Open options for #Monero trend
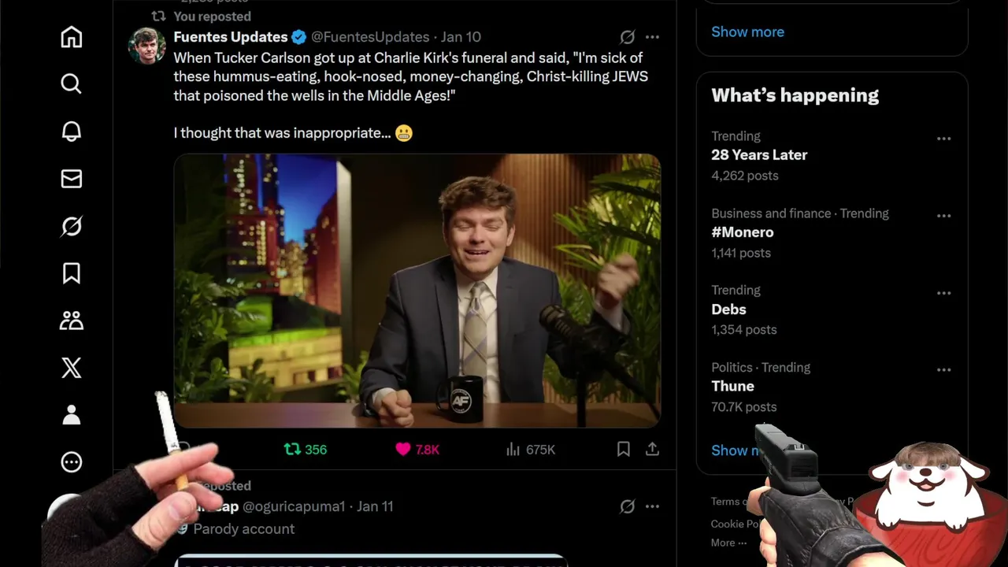 pyautogui.click(x=943, y=216)
